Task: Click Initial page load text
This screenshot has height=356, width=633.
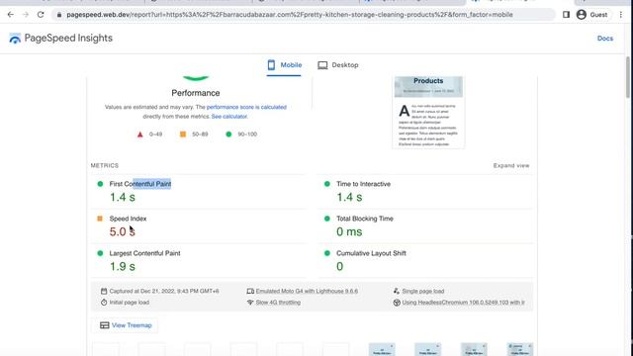Action: click(130, 303)
